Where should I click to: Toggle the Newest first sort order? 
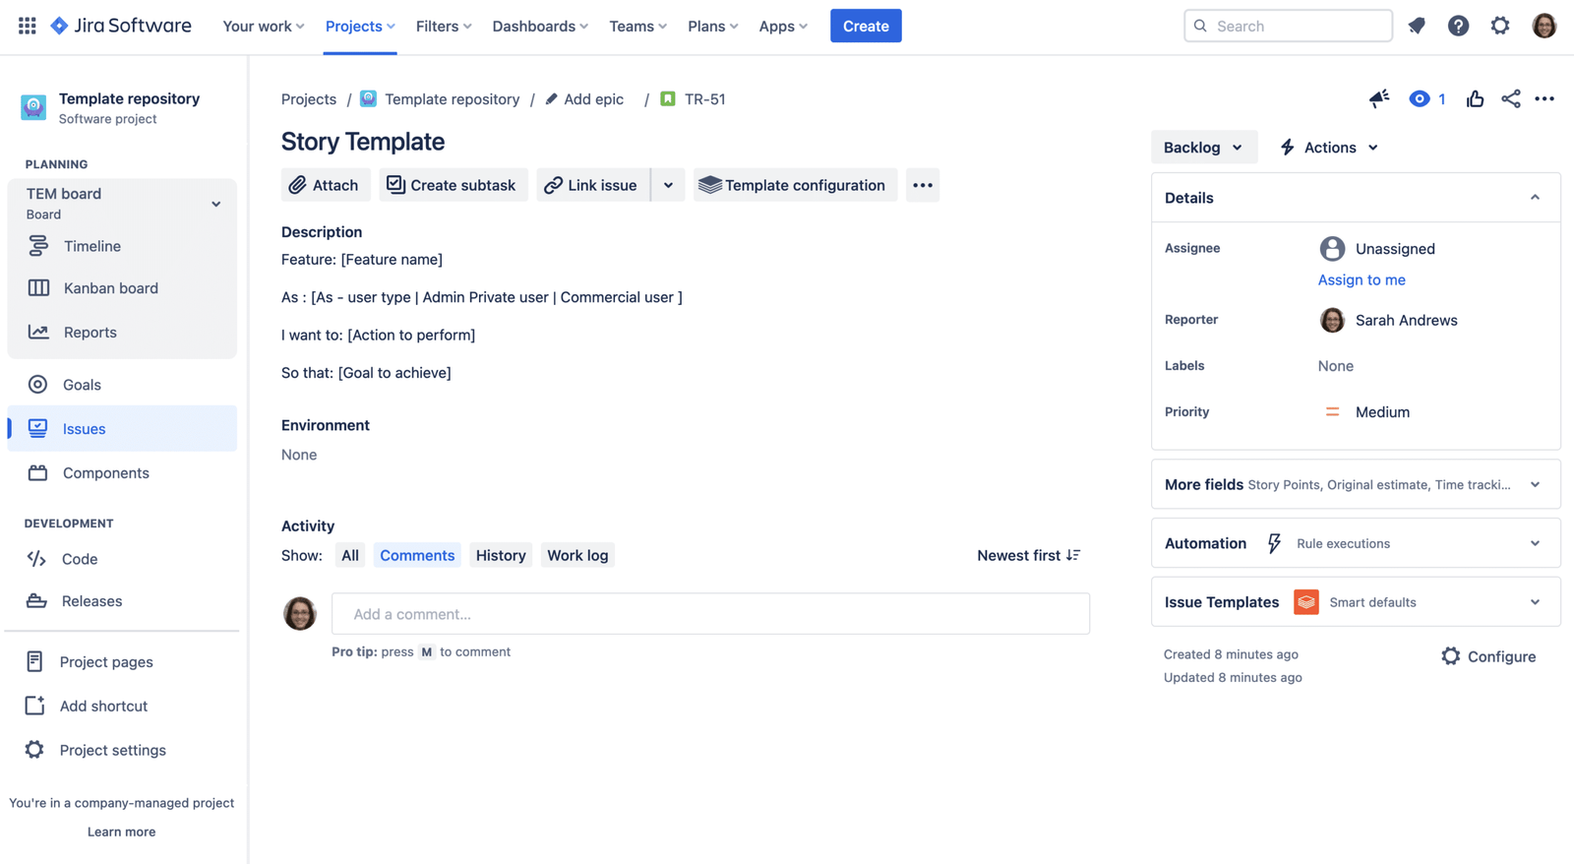(1028, 555)
